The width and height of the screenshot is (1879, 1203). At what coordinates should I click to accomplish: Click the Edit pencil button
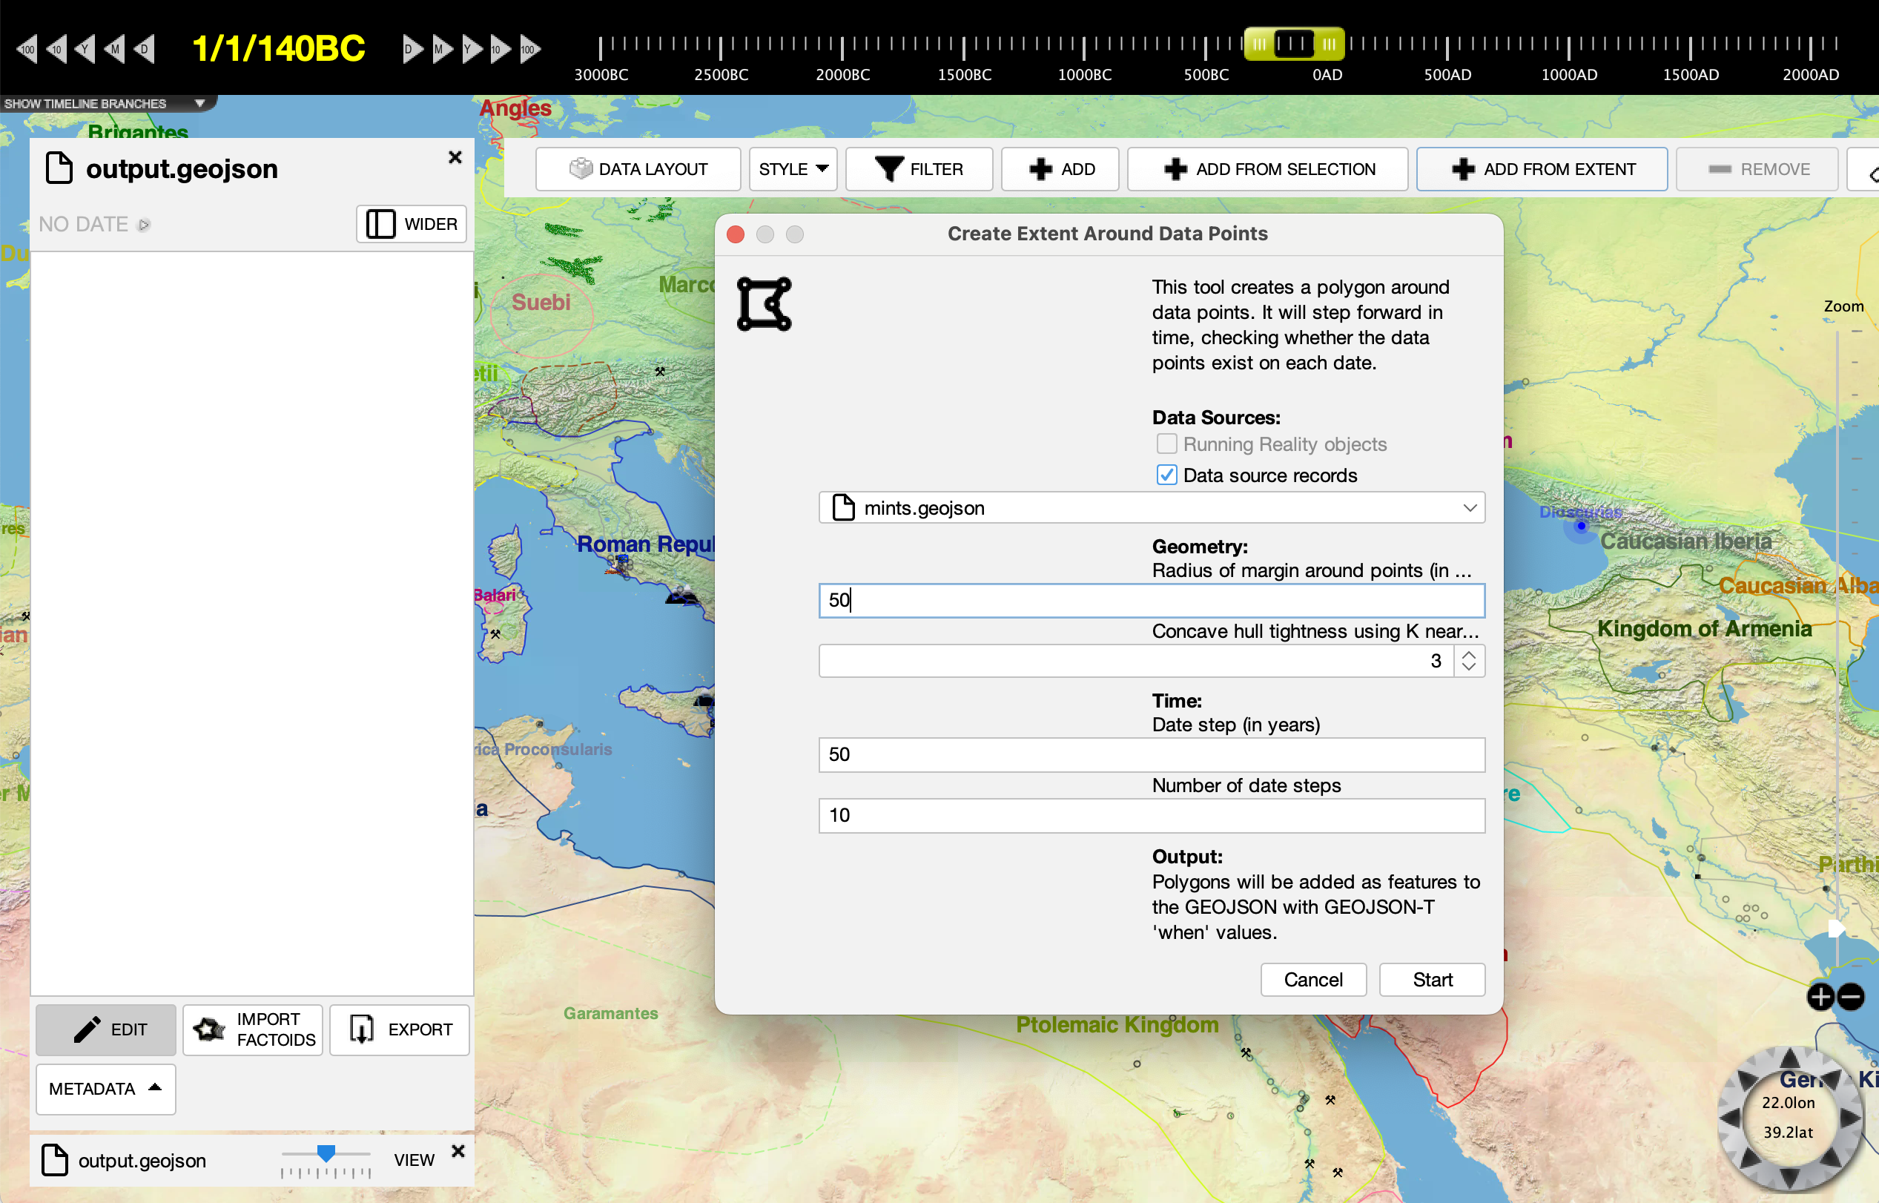(x=106, y=1029)
